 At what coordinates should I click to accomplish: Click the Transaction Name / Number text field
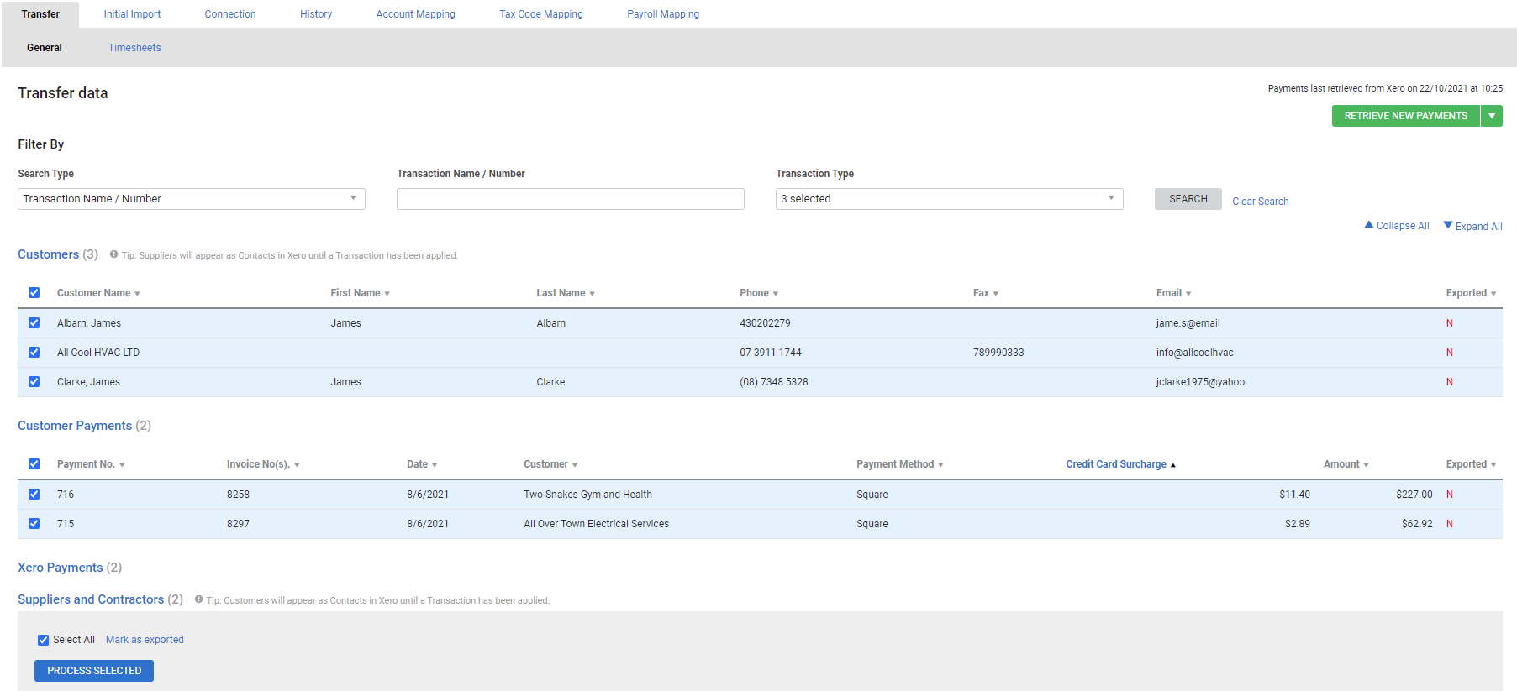[570, 199]
